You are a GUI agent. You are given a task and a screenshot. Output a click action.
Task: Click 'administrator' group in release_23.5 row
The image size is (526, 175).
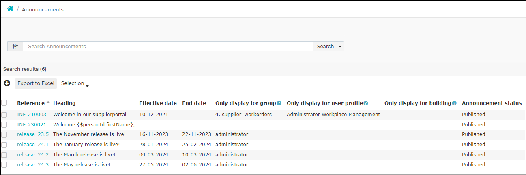coord(232,134)
